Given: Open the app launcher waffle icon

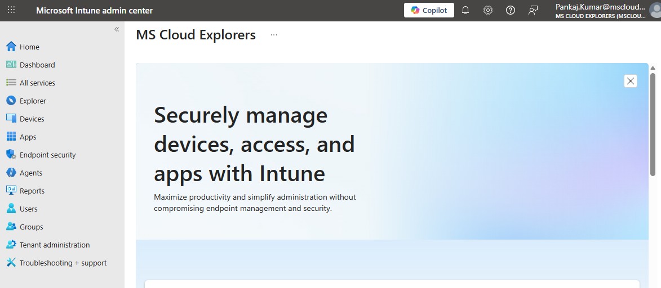Looking at the screenshot, I should click(x=11, y=10).
